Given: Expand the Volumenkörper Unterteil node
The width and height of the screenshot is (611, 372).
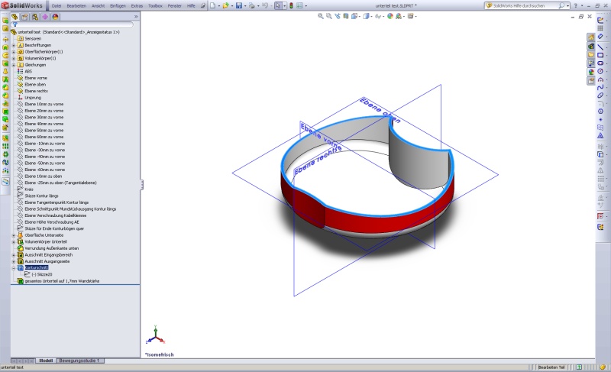Looking at the screenshot, I should [13, 242].
